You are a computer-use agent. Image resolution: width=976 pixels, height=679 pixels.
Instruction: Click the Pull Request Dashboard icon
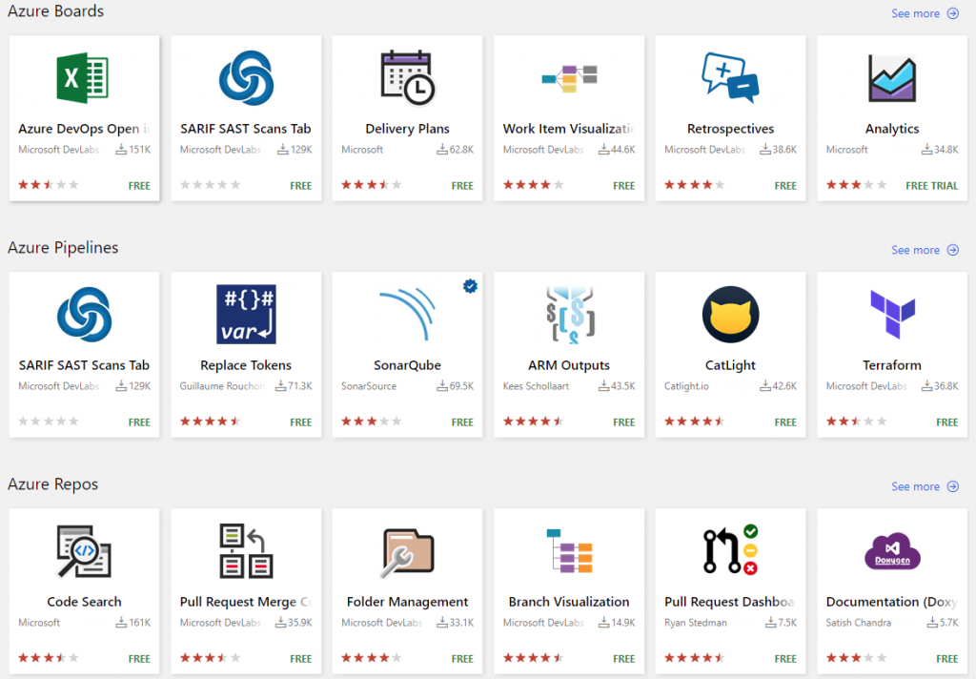pyautogui.click(x=731, y=550)
